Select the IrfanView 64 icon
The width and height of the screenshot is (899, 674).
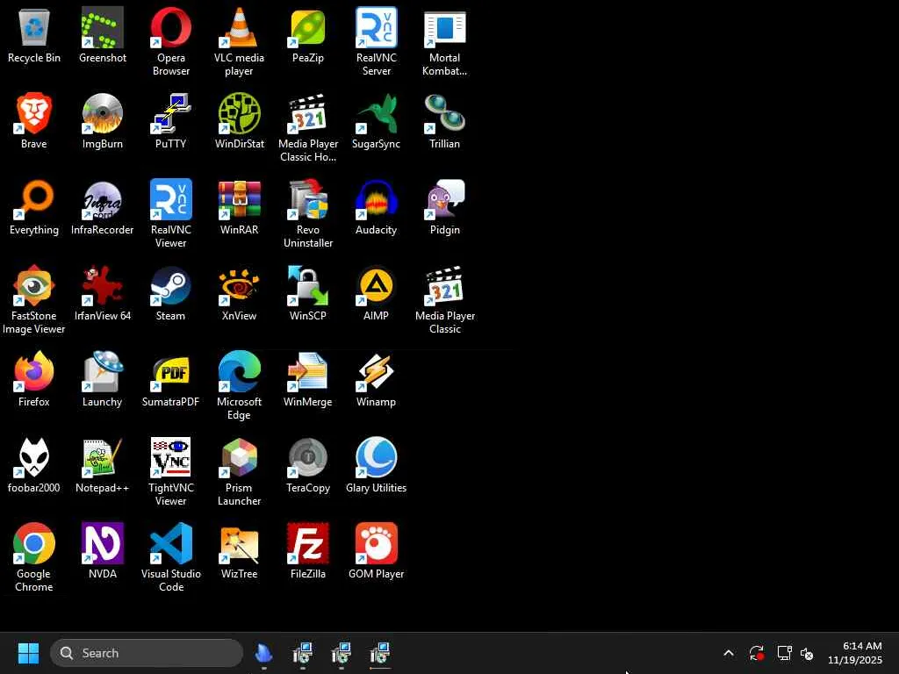pyautogui.click(x=102, y=285)
